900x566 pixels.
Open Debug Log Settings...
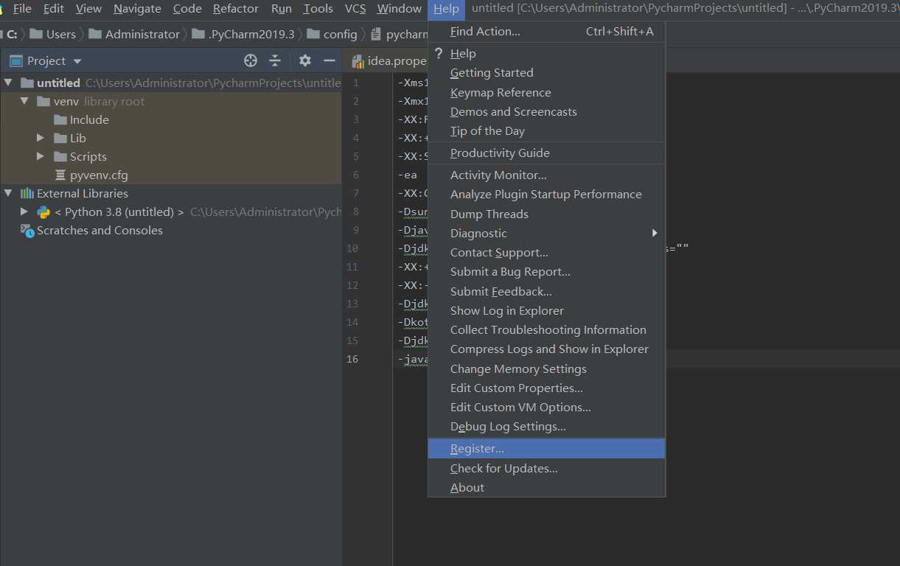546,426
